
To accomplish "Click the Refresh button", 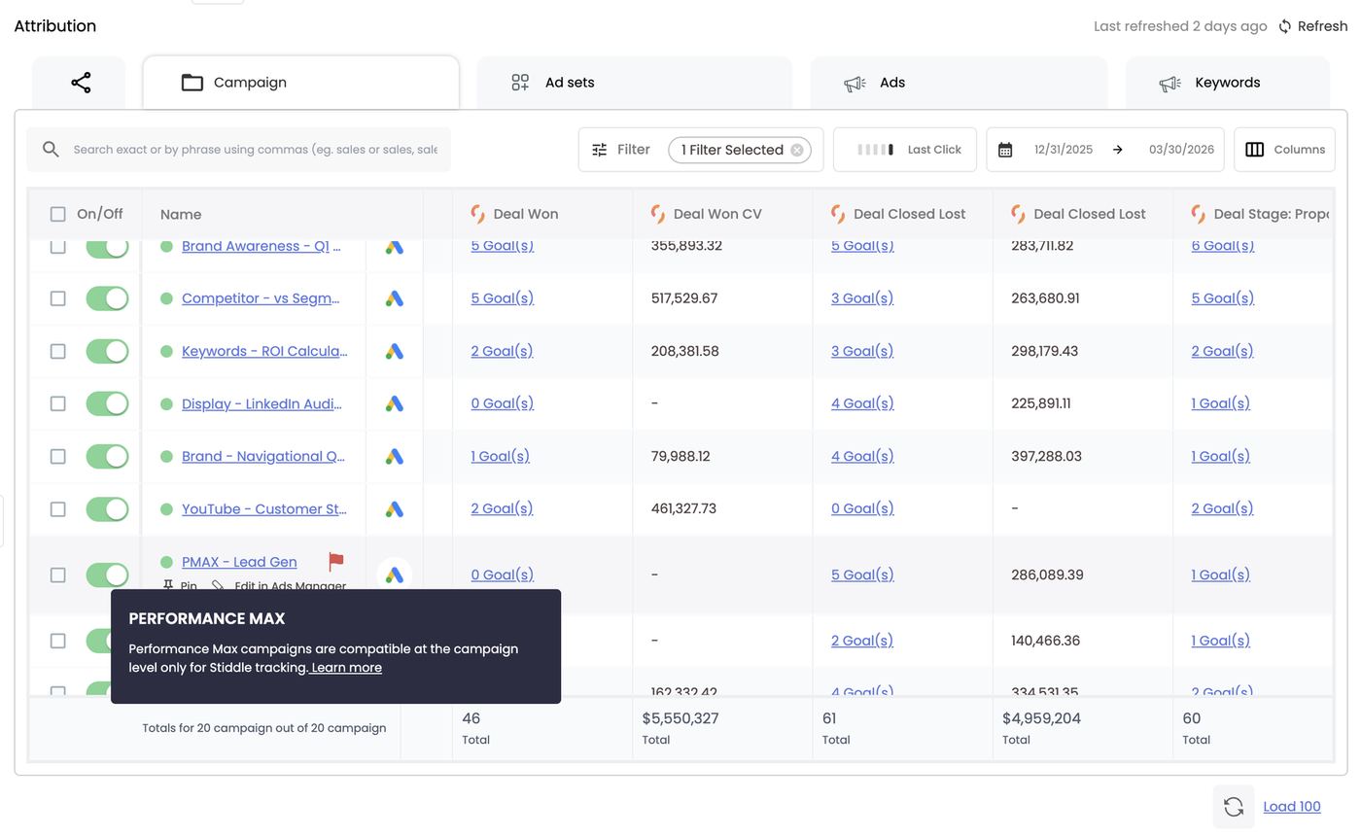I will coord(1312,26).
